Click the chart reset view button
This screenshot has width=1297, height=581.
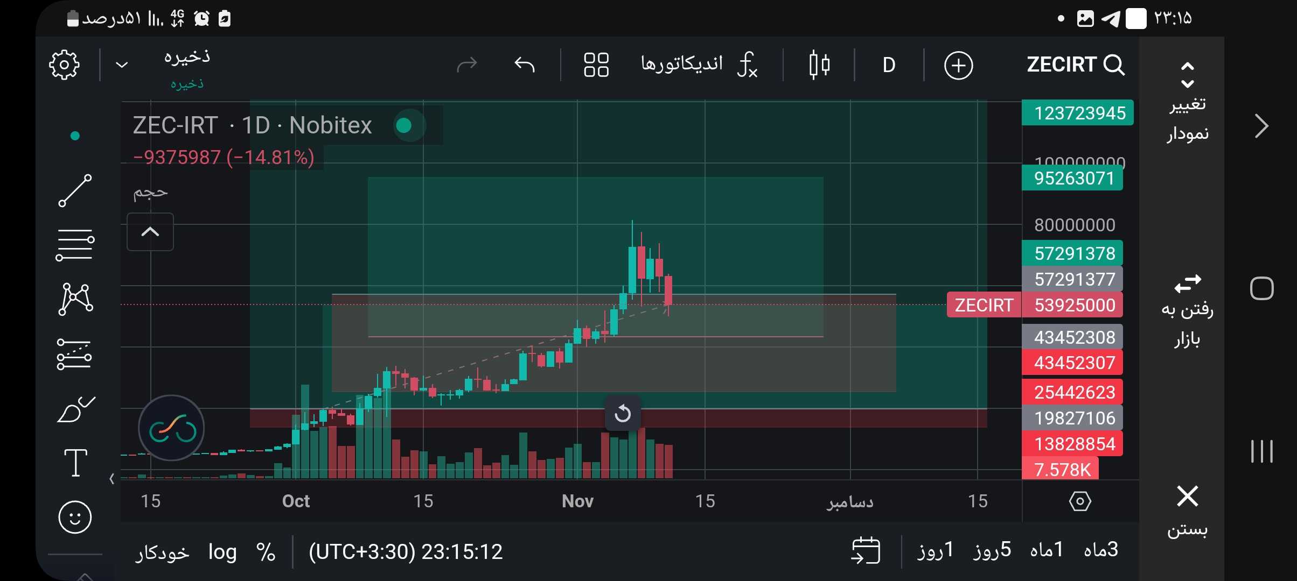623,413
